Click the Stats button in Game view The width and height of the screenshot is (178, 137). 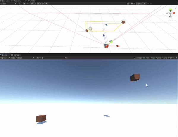[165, 58]
